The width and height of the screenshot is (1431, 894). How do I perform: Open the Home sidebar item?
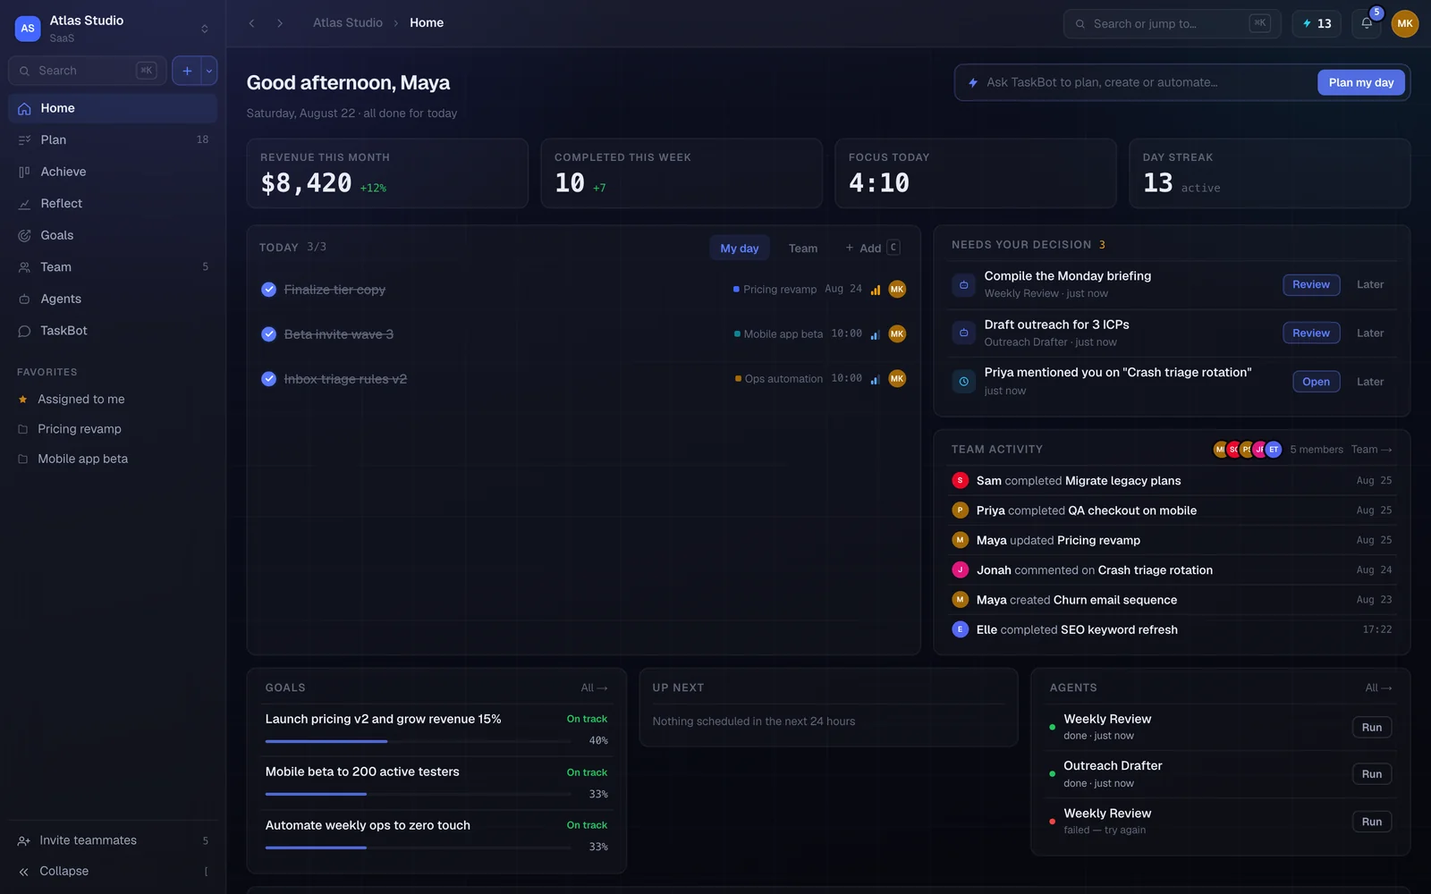coord(113,108)
